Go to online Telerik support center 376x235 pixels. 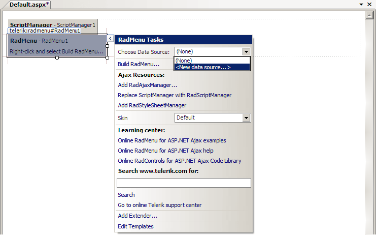click(159, 205)
